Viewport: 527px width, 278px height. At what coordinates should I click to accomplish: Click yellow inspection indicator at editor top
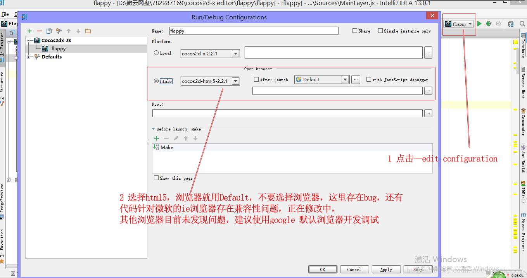516,42
